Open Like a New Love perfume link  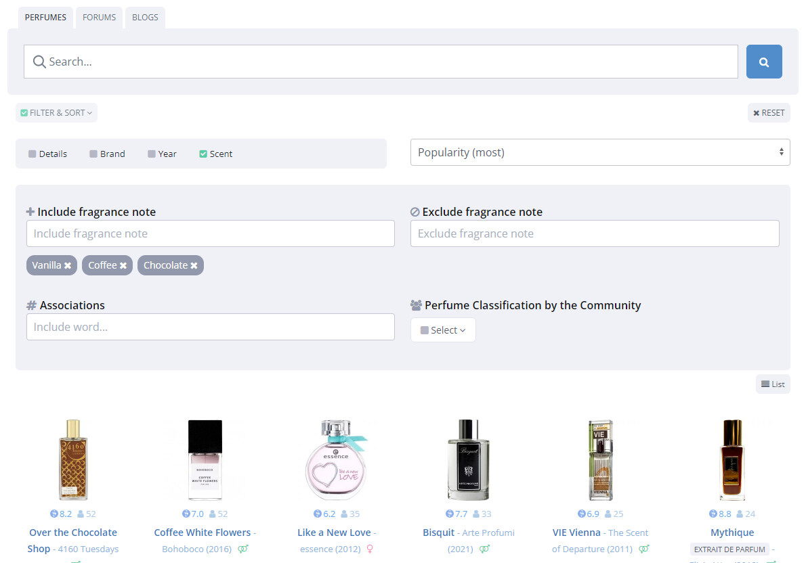pos(334,533)
